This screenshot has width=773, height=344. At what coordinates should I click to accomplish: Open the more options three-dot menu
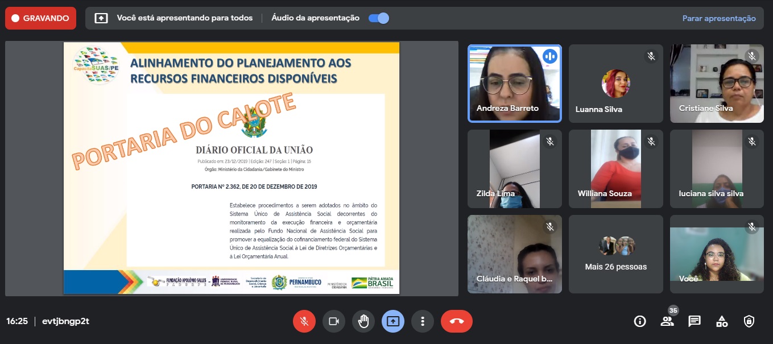pos(423,321)
